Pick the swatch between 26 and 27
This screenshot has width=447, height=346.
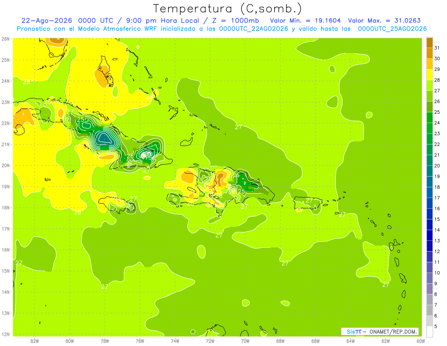pyautogui.click(x=429, y=96)
